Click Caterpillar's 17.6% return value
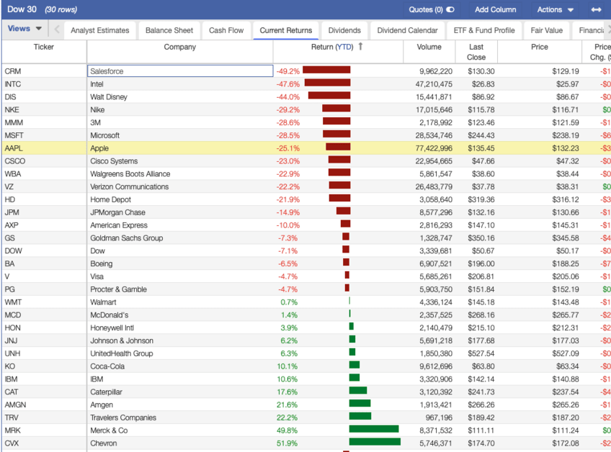 coord(287,392)
